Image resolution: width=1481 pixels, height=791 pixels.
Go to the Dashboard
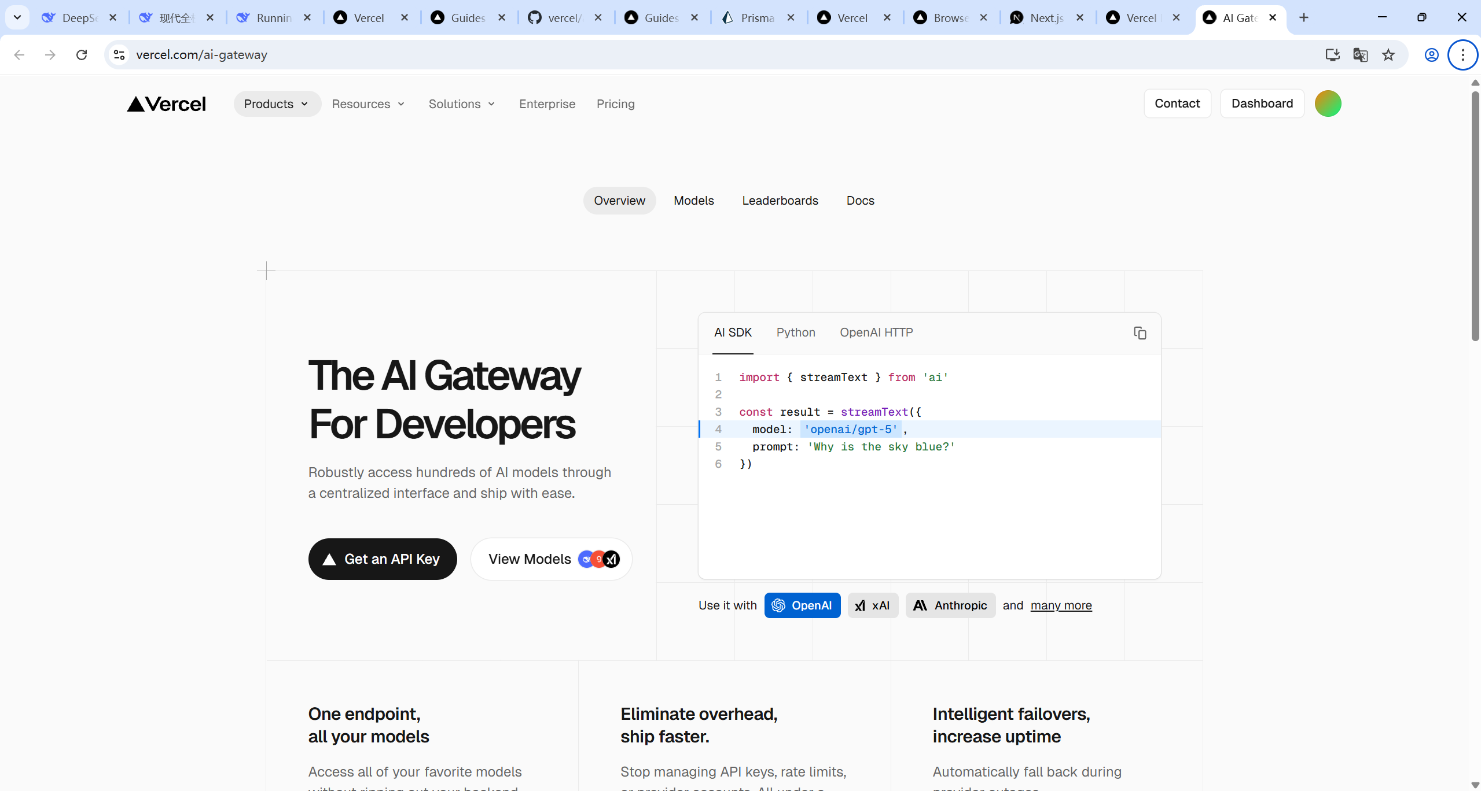click(1262, 104)
